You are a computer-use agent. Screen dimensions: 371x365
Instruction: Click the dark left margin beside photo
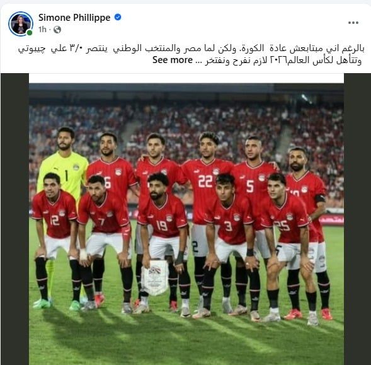tap(14, 219)
